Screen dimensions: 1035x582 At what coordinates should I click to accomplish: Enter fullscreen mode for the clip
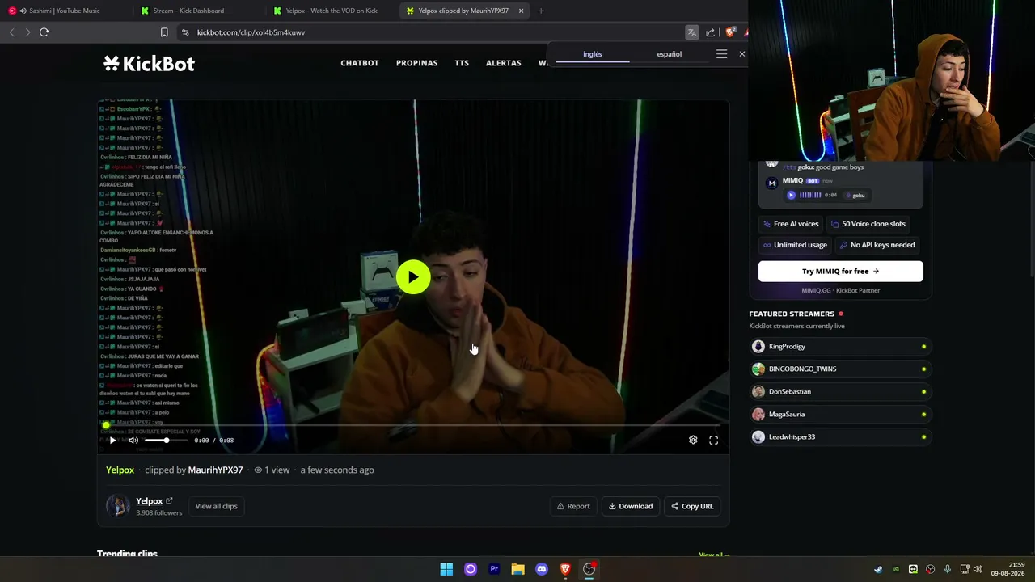pos(713,440)
